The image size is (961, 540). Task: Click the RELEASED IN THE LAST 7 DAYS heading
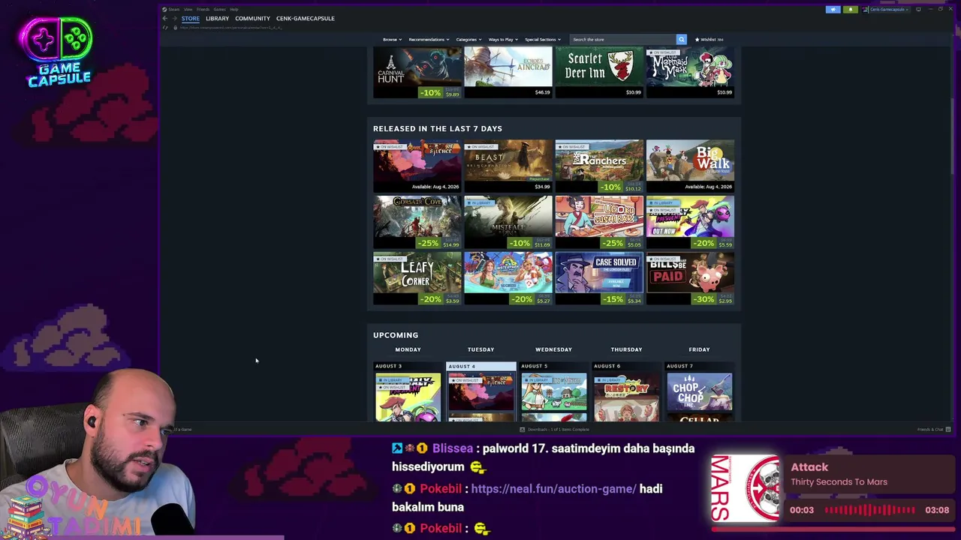point(438,128)
